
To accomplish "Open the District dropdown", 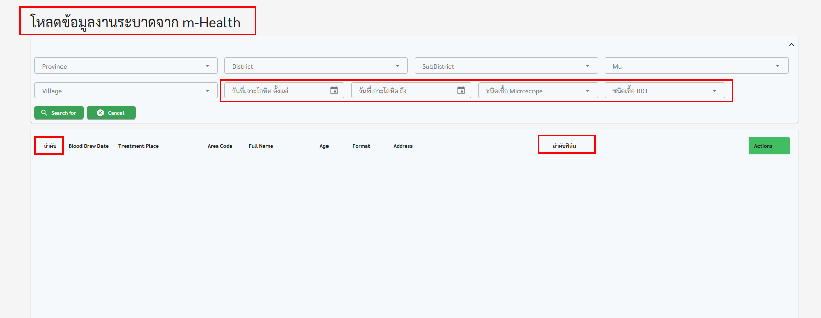I will coord(316,66).
